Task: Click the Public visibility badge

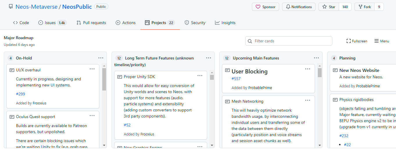Action: [101, 6]
